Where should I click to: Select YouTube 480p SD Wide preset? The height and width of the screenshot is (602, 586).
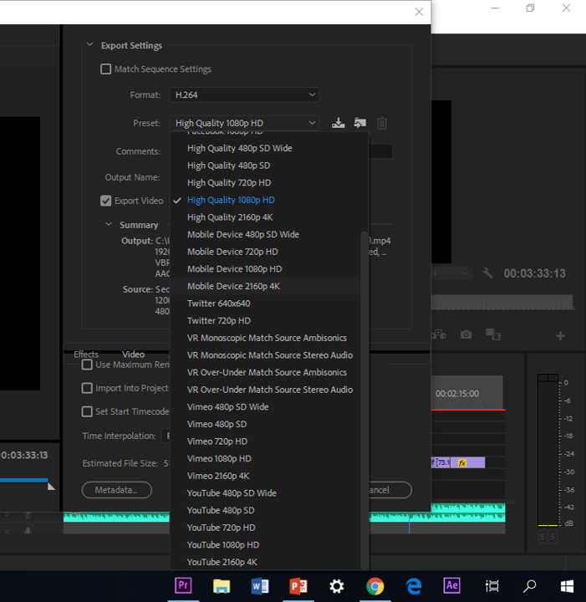click(x=265, y=494)
